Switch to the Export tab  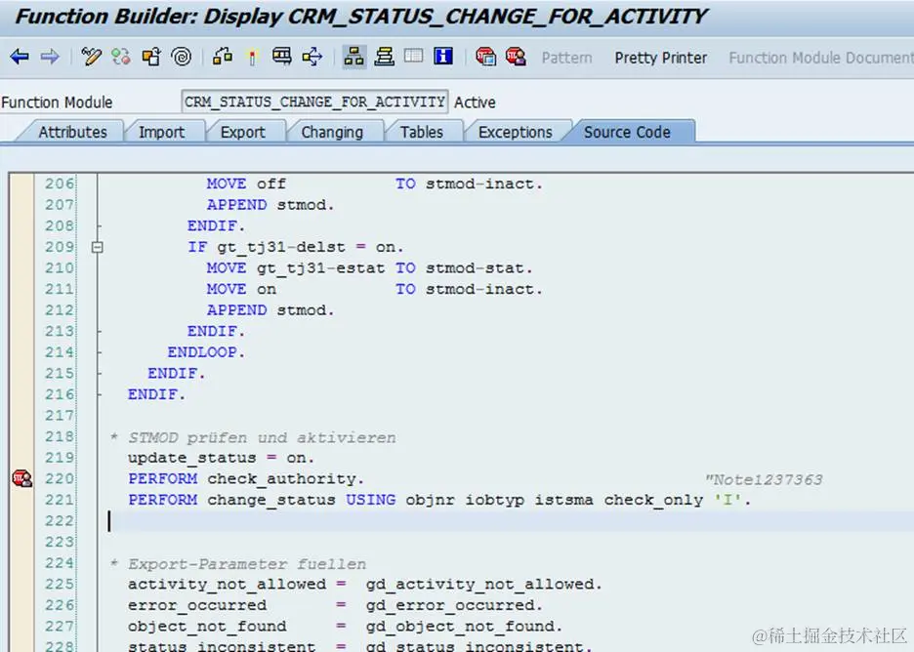[x=242, y=133]
